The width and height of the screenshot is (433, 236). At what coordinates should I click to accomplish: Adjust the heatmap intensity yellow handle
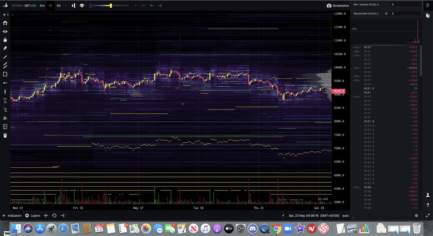111,6
